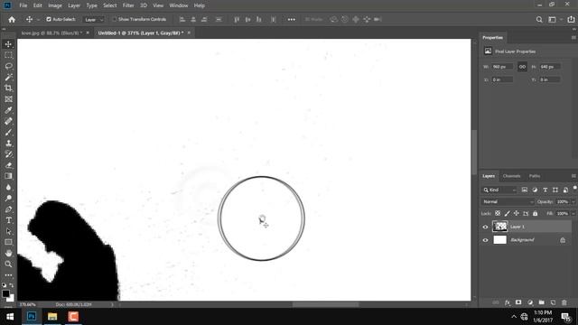Screen dimensions: 578x325
Task: Select the Pen tool
Action: pos(8,209)
